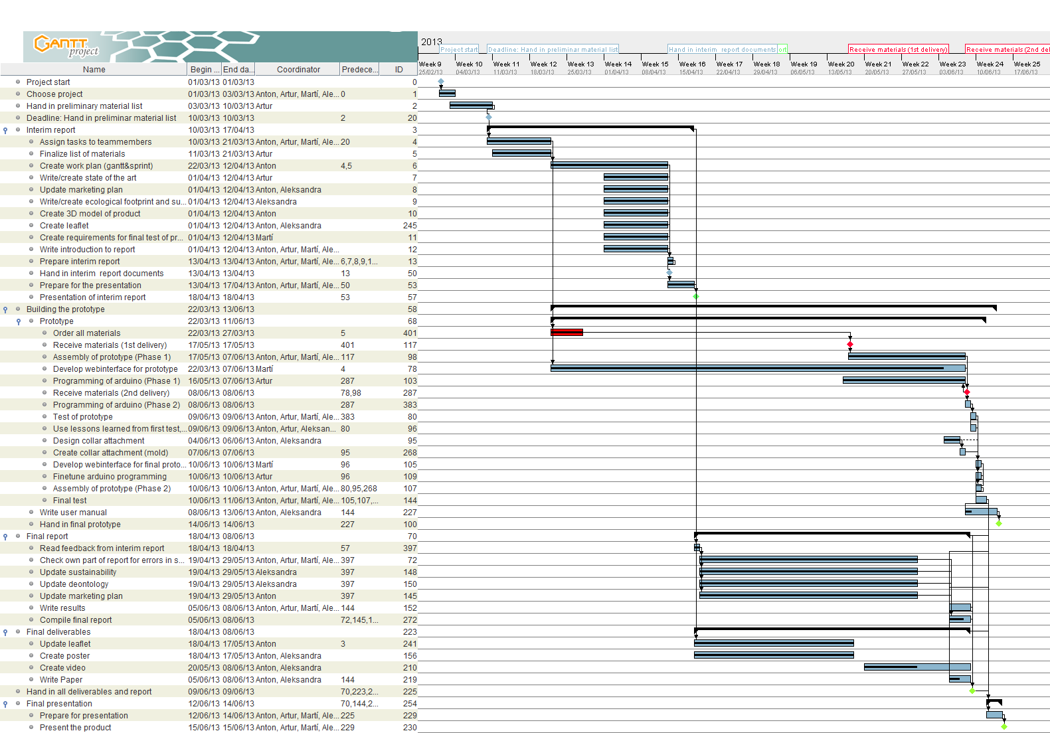Click the Coordinator column header
The height and width of the screenshot is (733, 1050).
(x=298, y=70)
